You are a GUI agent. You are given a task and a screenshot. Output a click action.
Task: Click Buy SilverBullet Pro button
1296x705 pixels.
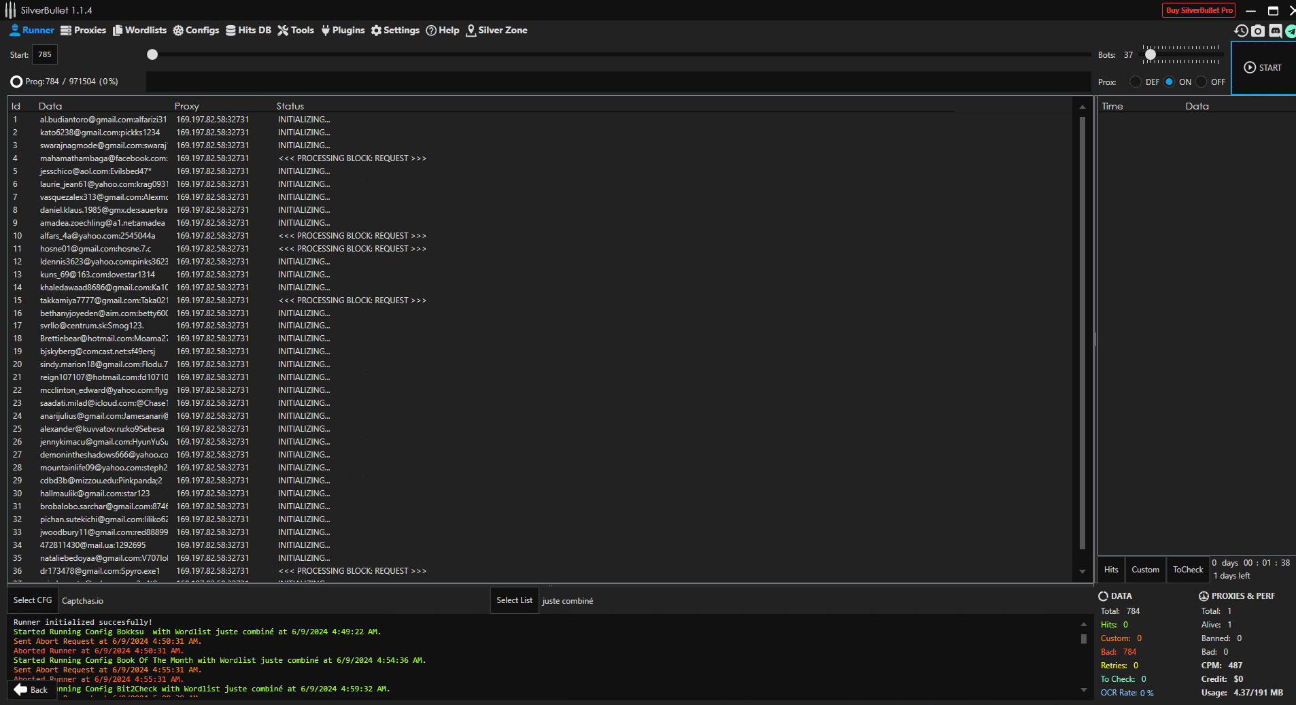[1199, 10]
